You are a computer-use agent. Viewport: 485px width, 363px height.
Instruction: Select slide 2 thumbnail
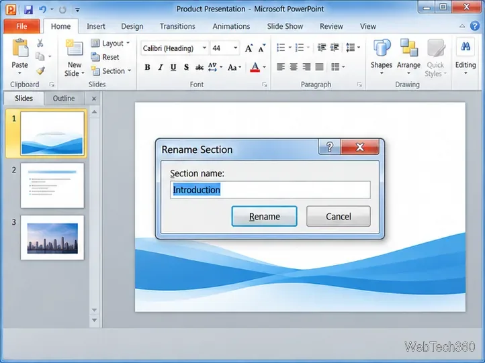click(52, 185)
